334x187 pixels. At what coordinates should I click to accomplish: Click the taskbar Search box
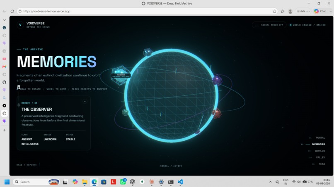tap(36, 182)
